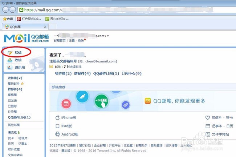This screenshot has width=236, height=157.
Task: Open 群邮件(4) link in main panel
Action: 82,73
